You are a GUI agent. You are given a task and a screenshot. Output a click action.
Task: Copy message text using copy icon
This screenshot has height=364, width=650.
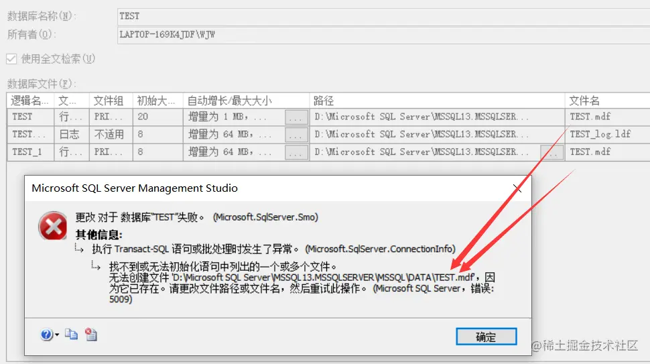click(x=71, y=334)
